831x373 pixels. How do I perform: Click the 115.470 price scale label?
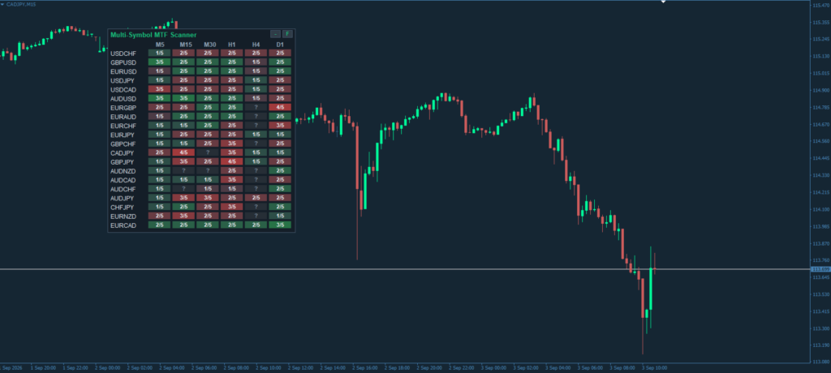[x=820, y=6]
